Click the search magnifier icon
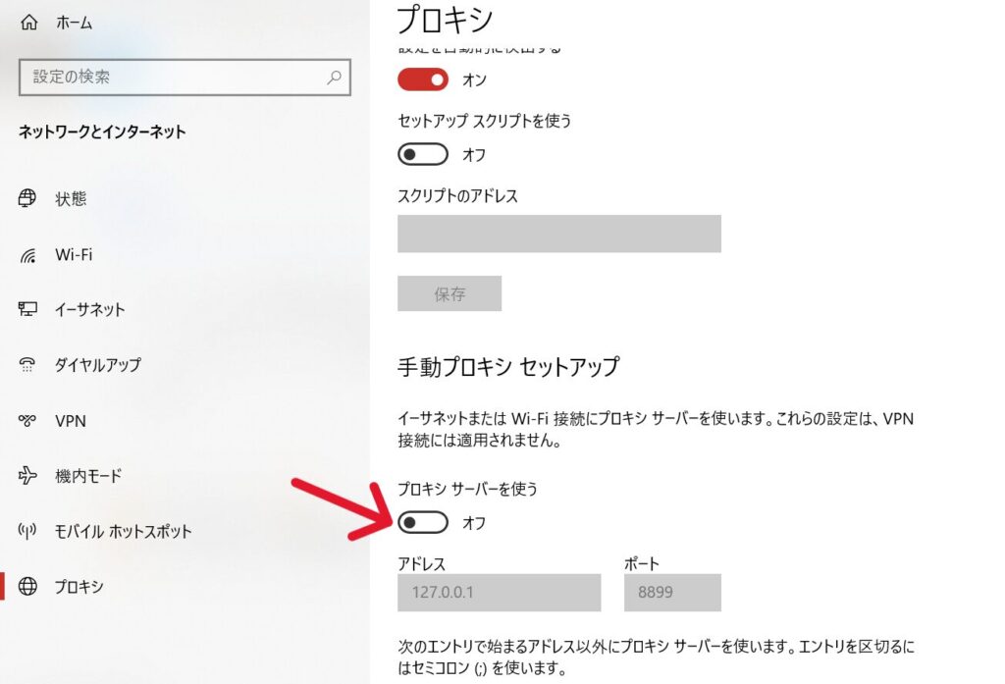Screen dimensions: 1005x684 click(335, 78)
